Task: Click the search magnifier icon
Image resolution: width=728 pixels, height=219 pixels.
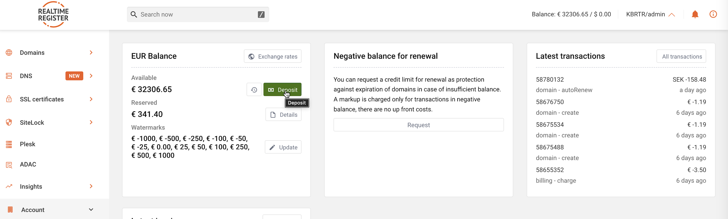Action: tap(134, 14)
